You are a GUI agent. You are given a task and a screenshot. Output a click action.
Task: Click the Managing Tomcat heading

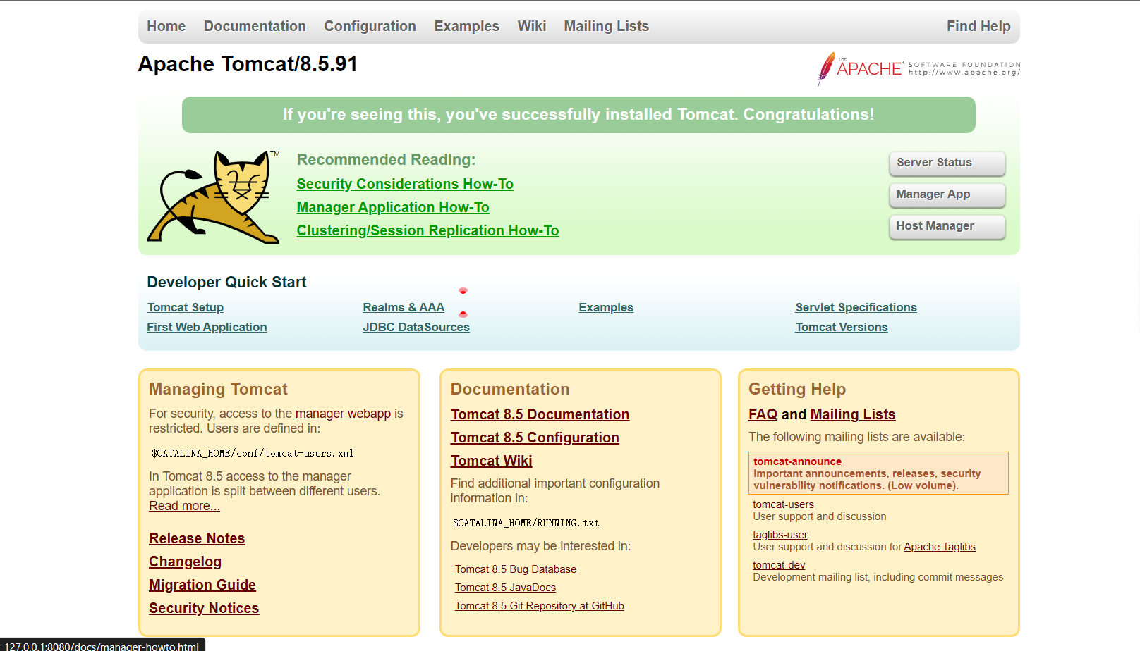218,389
